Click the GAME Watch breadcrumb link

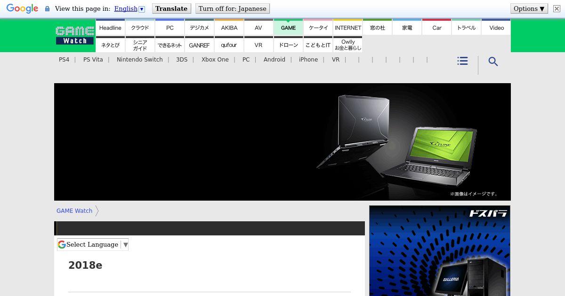74,211
